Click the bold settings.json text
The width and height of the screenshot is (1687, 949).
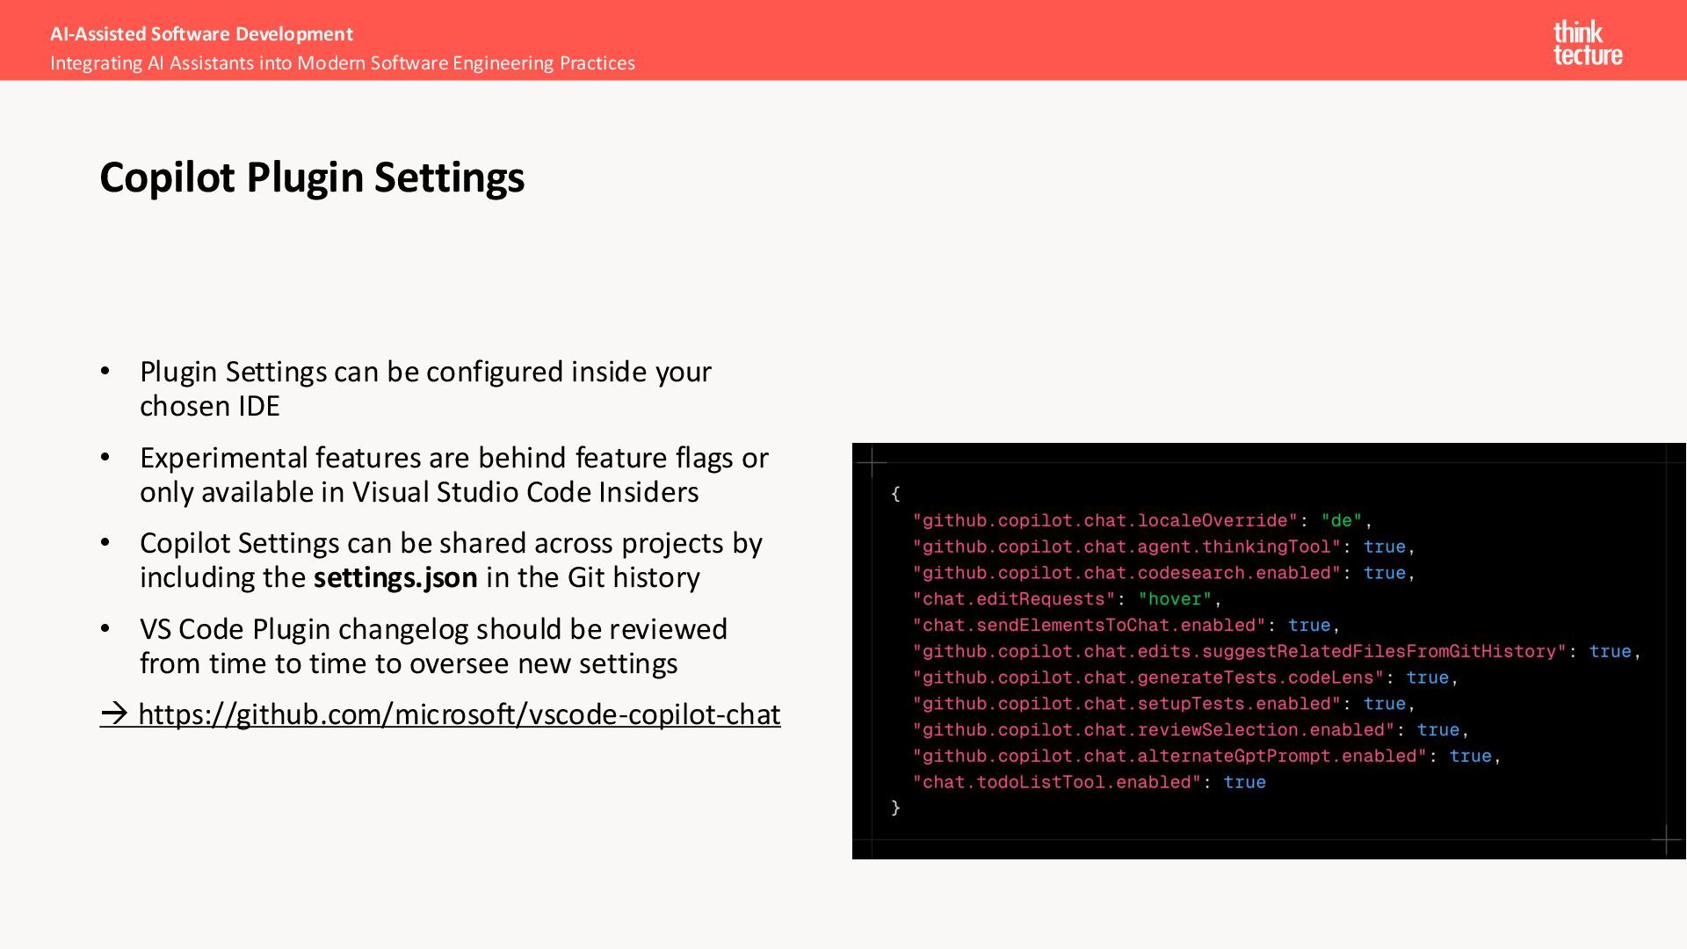pyautogui.click(x=395, y=577)
